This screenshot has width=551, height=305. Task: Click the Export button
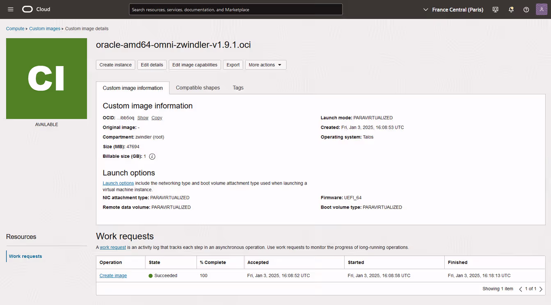233,65
